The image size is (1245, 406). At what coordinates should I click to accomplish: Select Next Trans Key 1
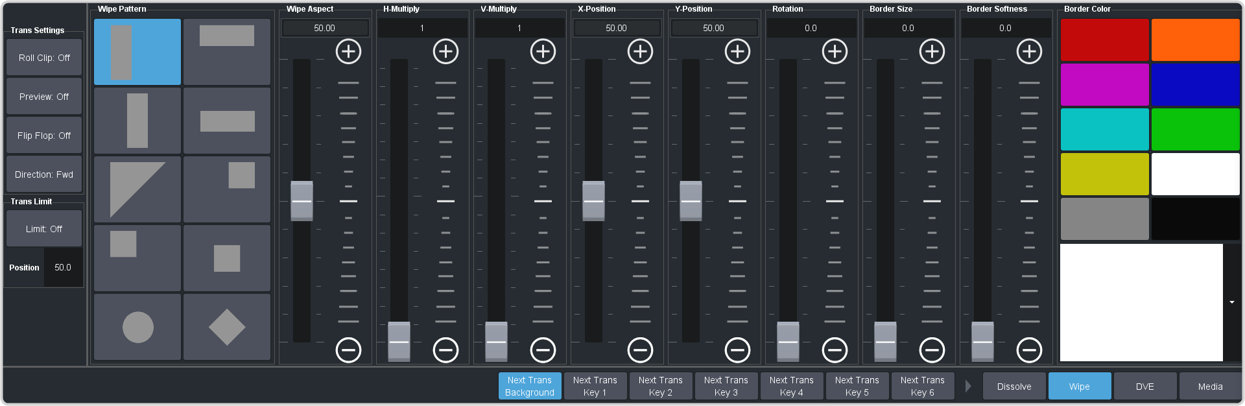595,386
